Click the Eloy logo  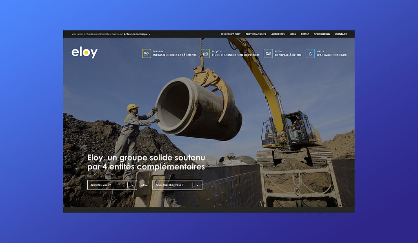84,53
